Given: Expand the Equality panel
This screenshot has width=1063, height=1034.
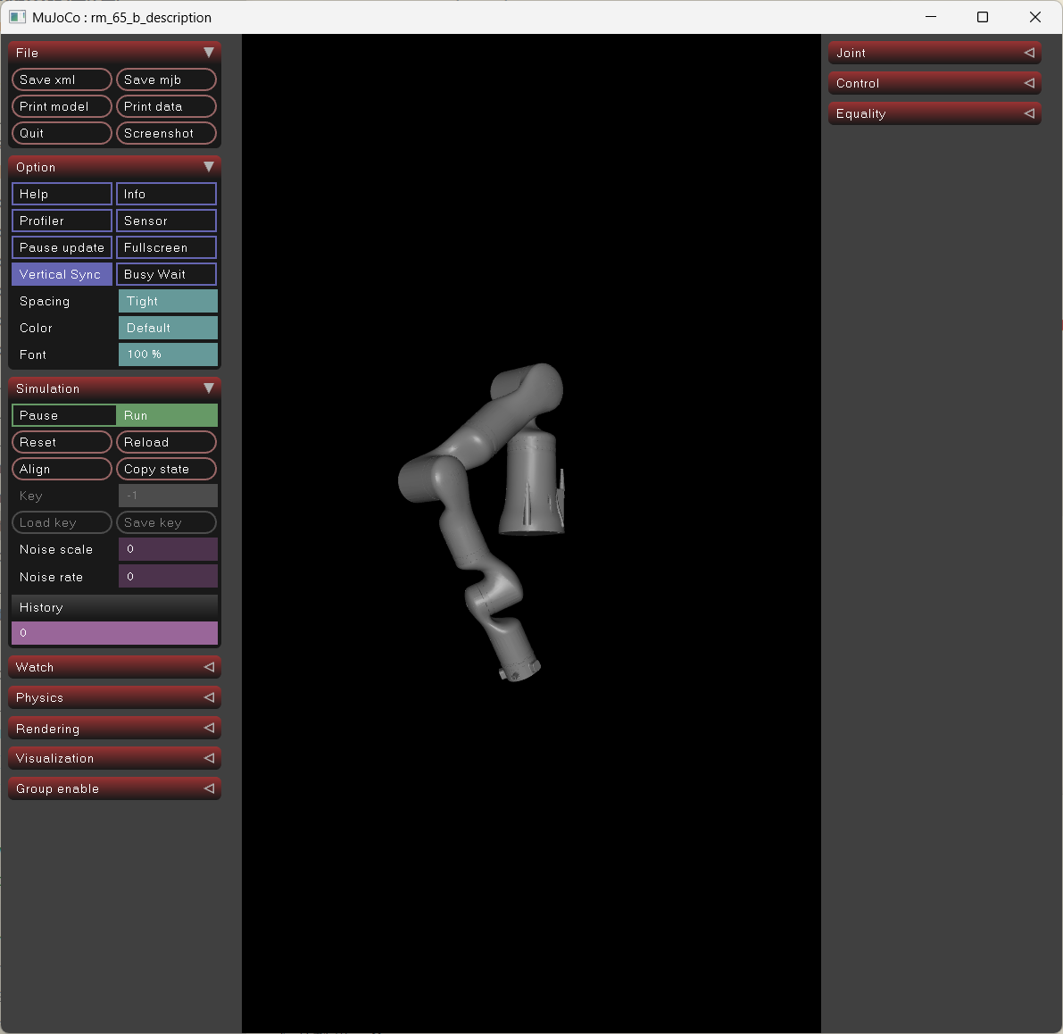Looking at the screenshot, I should (934, 113).
